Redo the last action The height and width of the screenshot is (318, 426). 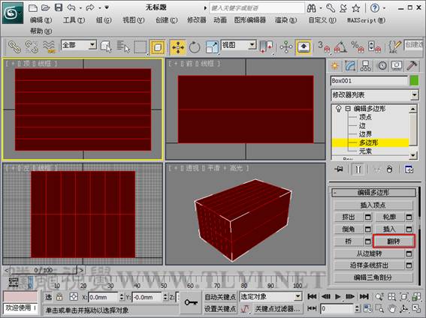tap(90, 7)
